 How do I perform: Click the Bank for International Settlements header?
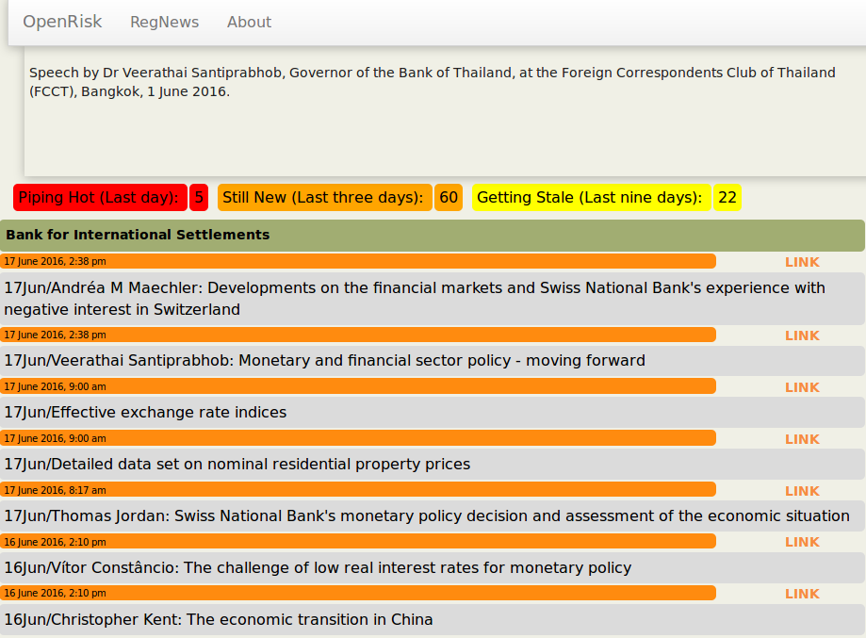point(433,236)
